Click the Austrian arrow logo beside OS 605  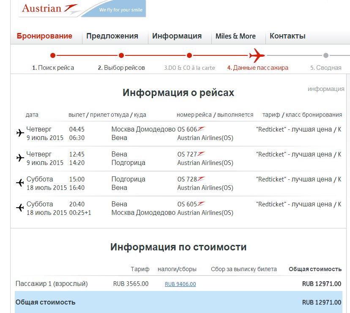pos(201,204)
